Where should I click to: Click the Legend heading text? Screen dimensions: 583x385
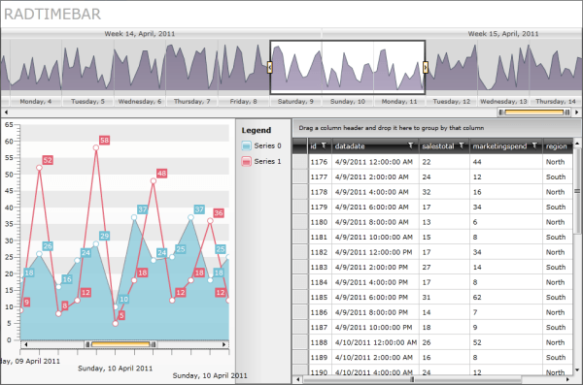(x=257, y=130)
